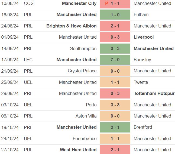Select Brighton & Hove Albion team name
175x154 pixels.
point(71,26)
